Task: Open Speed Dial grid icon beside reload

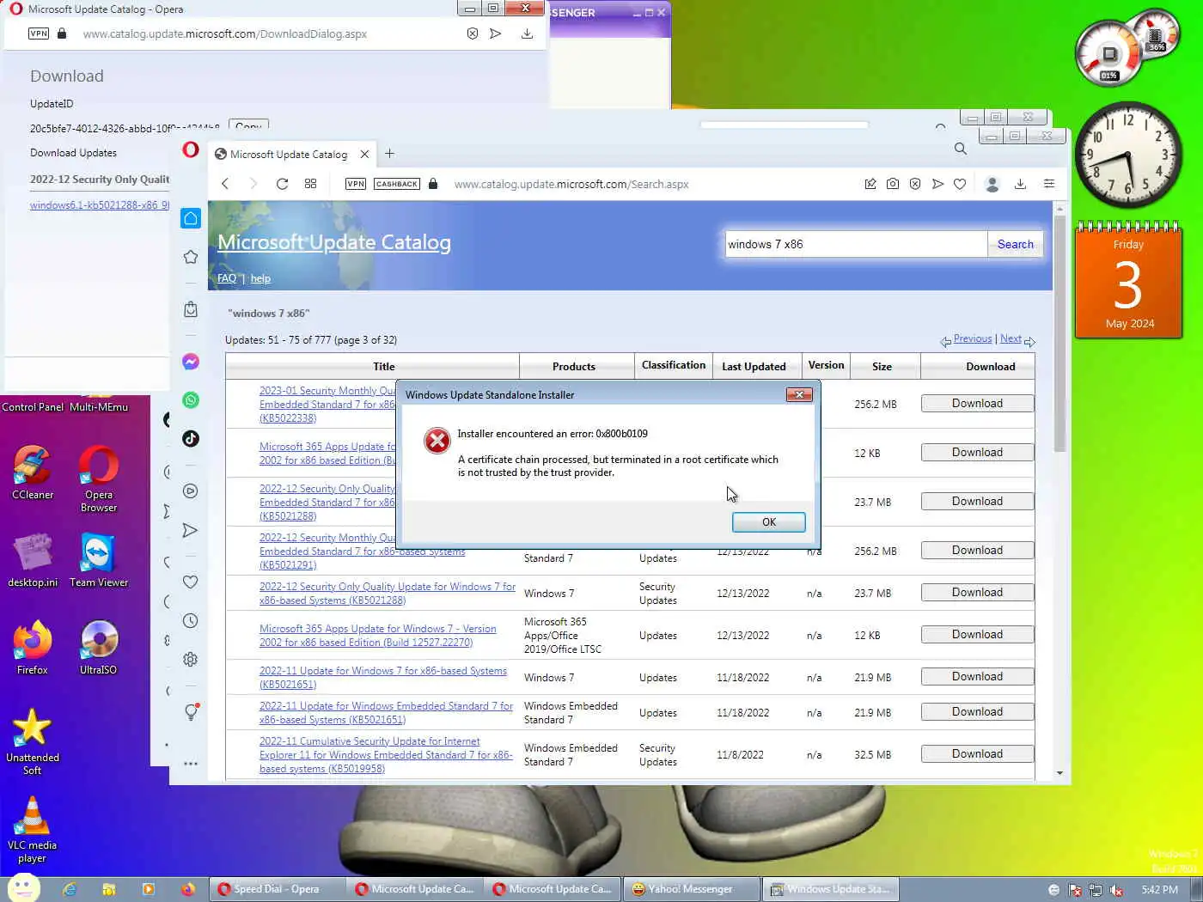Action: [x=311, y=184]
